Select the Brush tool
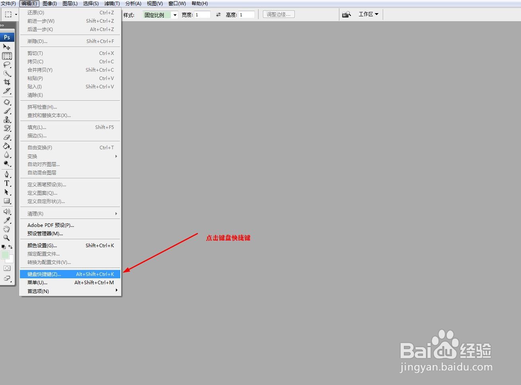The width and height of the screenshot is (521, 385). point(7,111)
